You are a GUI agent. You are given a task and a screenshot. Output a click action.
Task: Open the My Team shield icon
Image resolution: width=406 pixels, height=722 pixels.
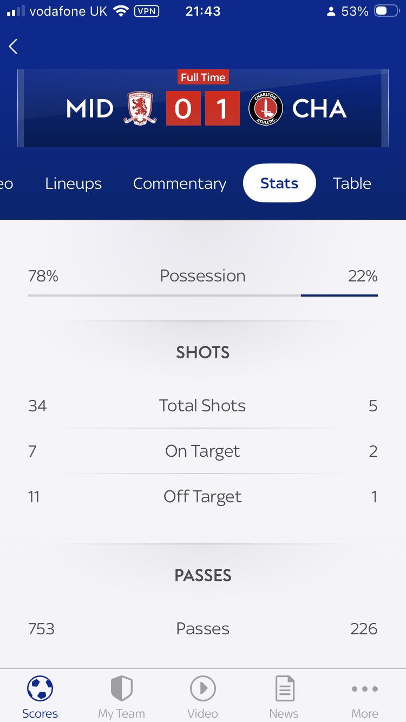pos(121,689)
